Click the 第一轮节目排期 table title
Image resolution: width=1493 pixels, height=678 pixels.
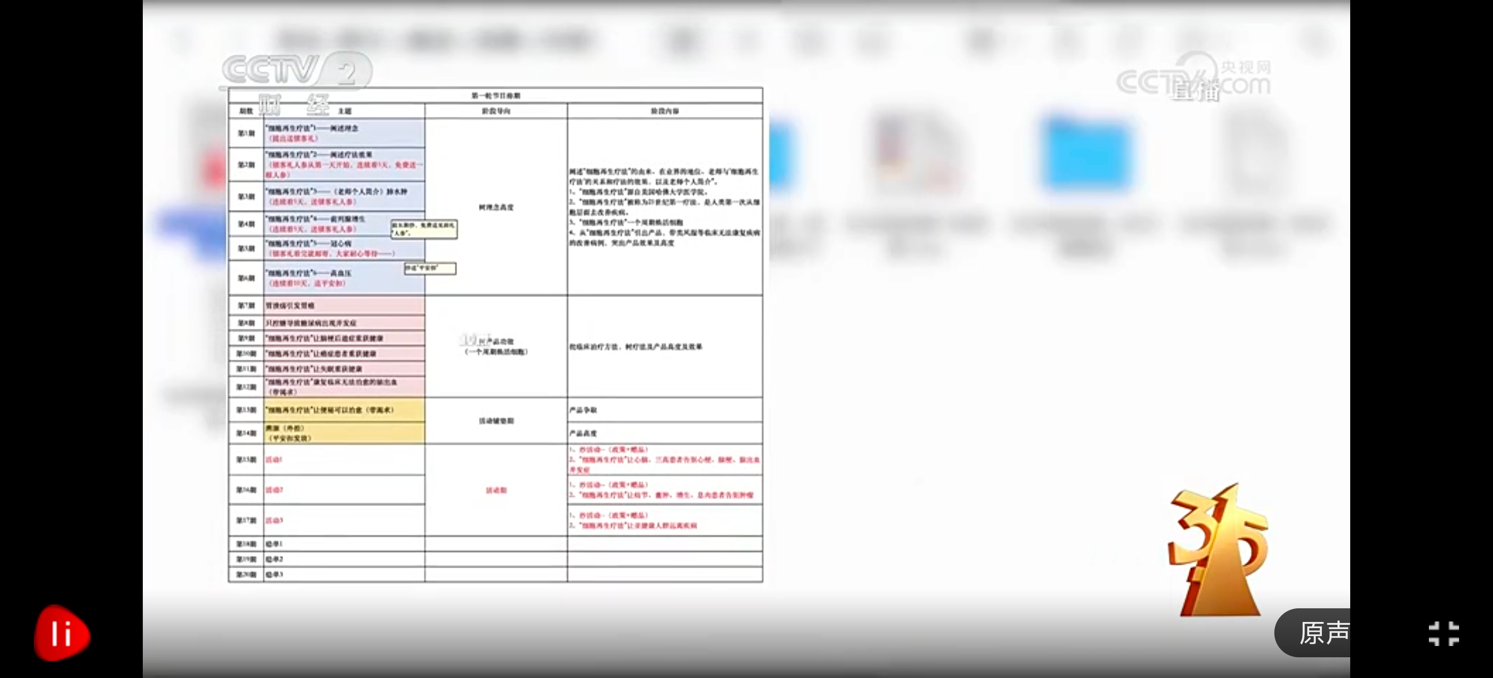click(x=495, y=96)
